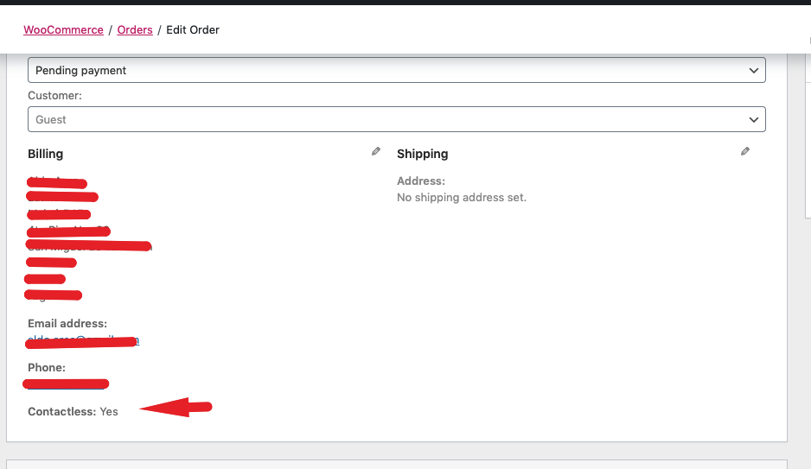Expand the Guest customer dropdown
This screenshot has width=811, height=469.
pyautogui.click(x=397, y=119)
